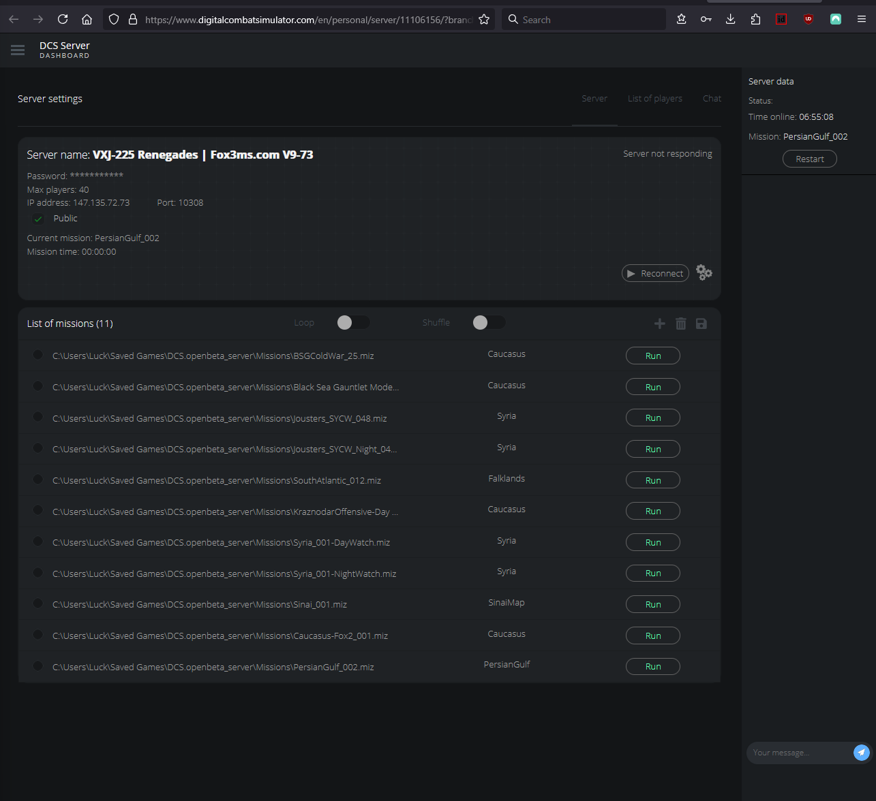Select the Sinai_001.miz mission radio button
876x801 pixels.
[x=37, y=603]
